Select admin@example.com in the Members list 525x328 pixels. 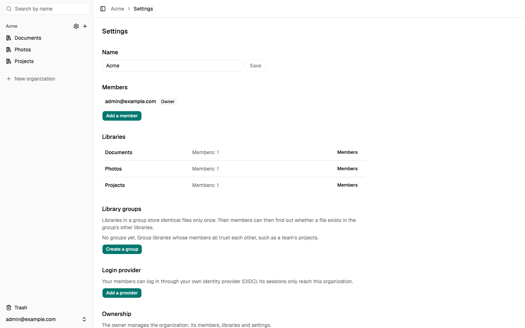tap(131, 101)
